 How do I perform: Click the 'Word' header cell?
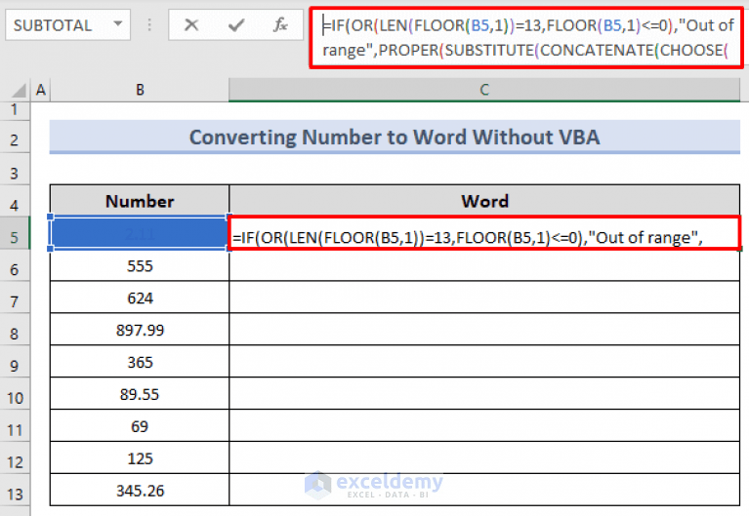[x=484, y=201]
